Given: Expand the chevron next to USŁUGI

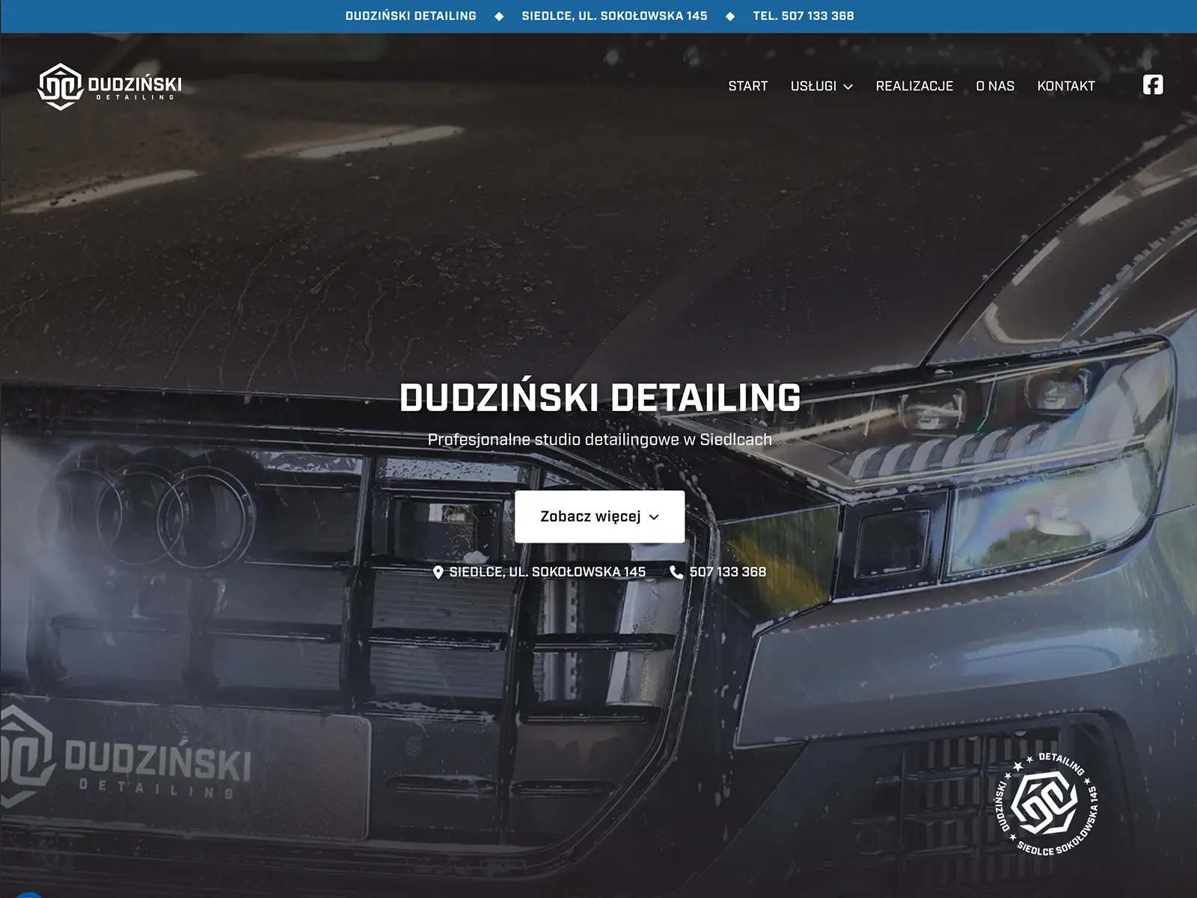Looking at the screenshot, I should coord(848,87).
